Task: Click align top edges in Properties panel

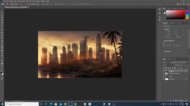Action: pyautogui.click(x=174, y=46)
